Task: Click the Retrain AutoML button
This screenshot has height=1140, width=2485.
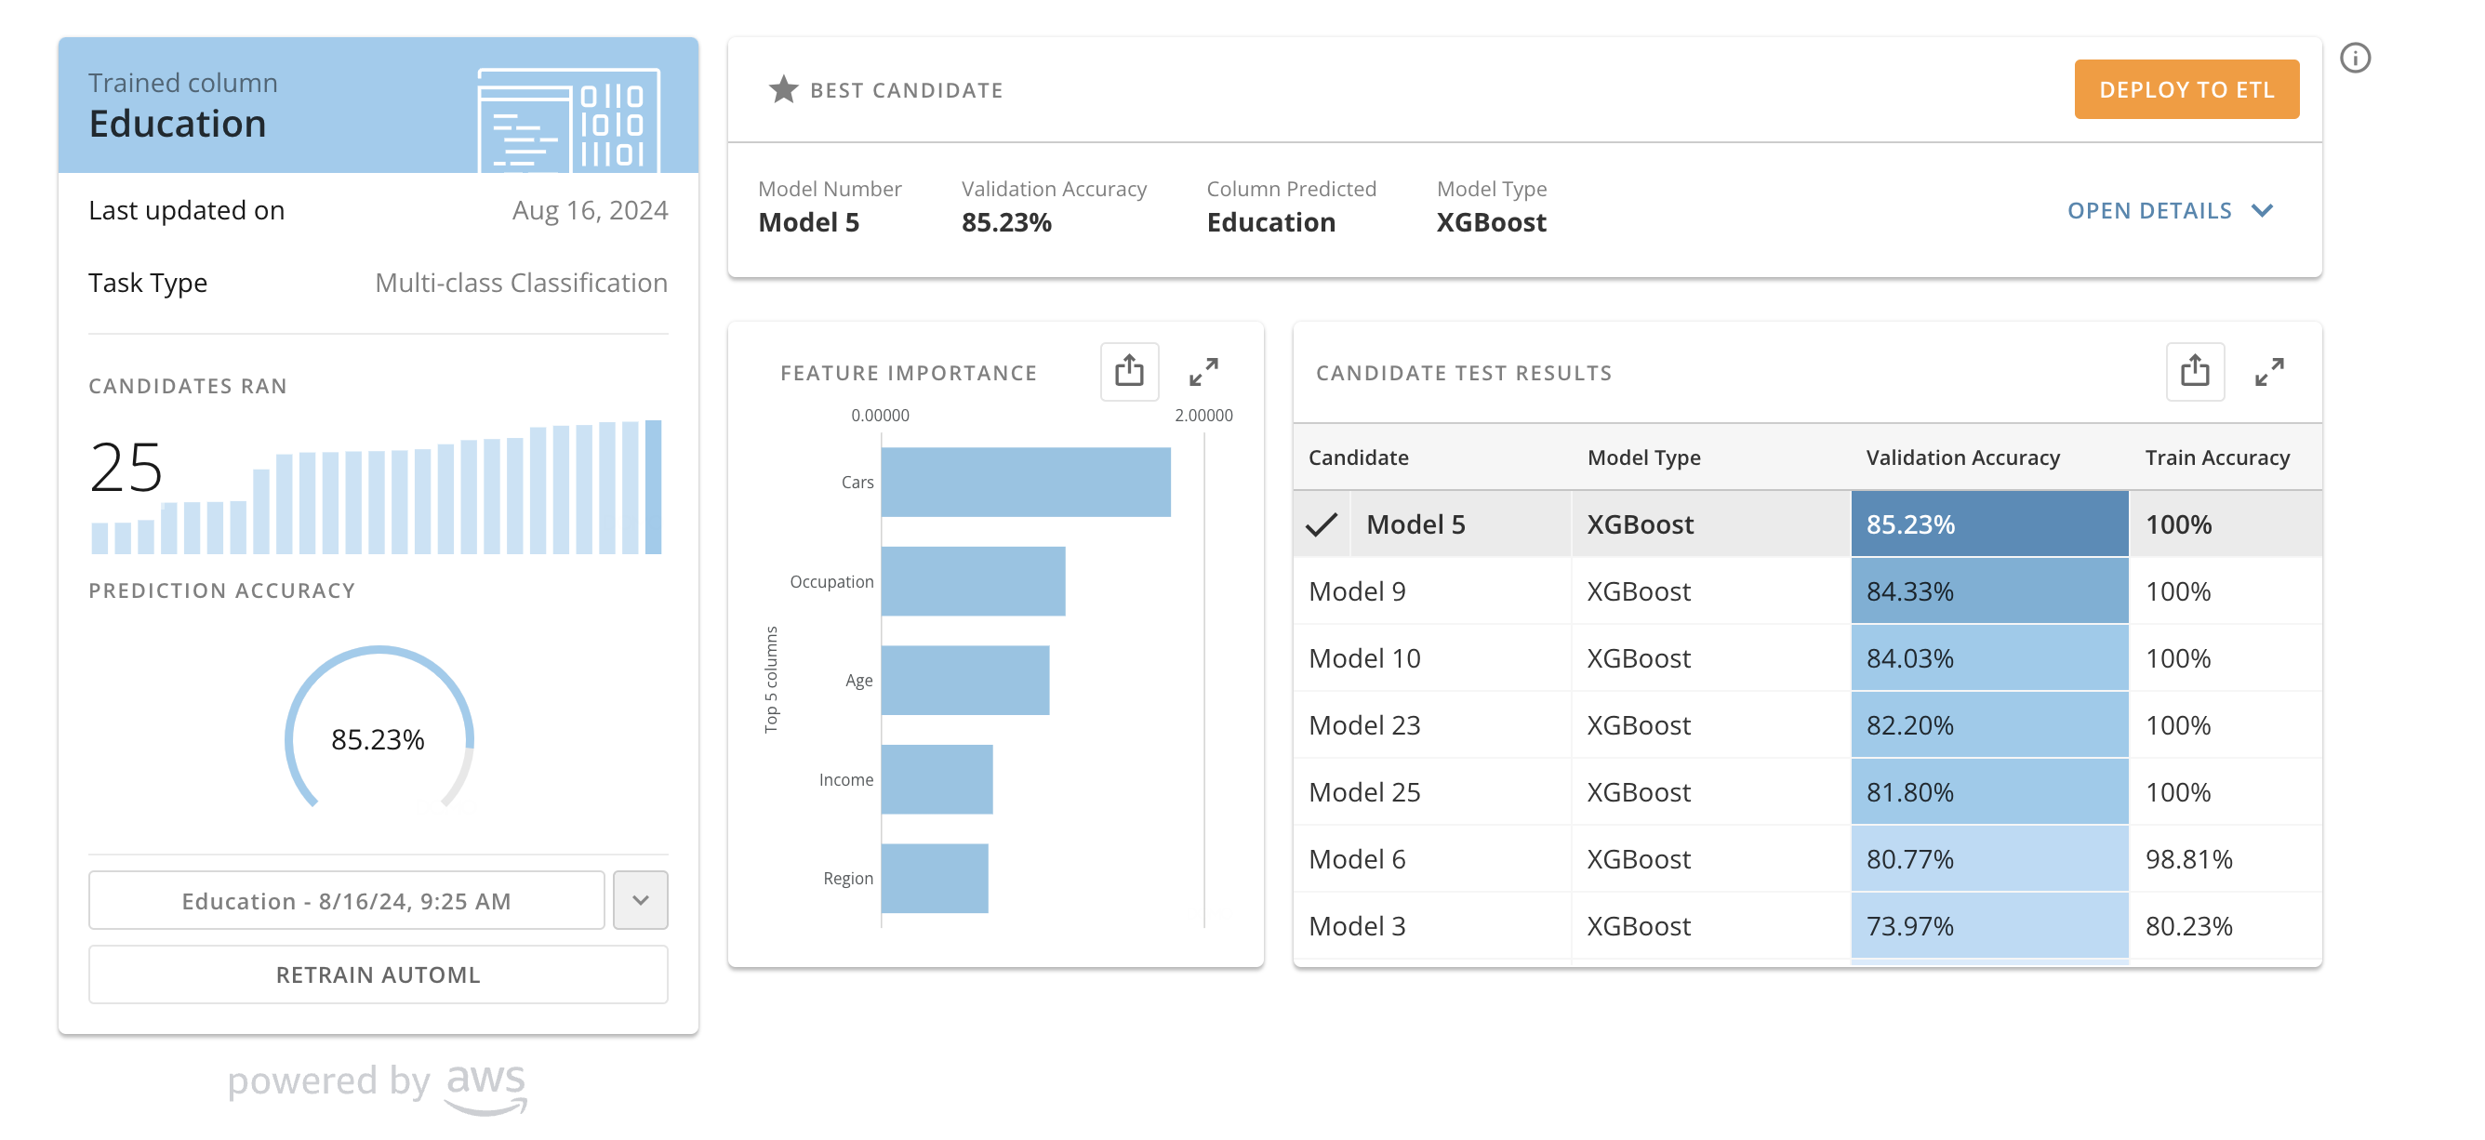Action: 379,974
